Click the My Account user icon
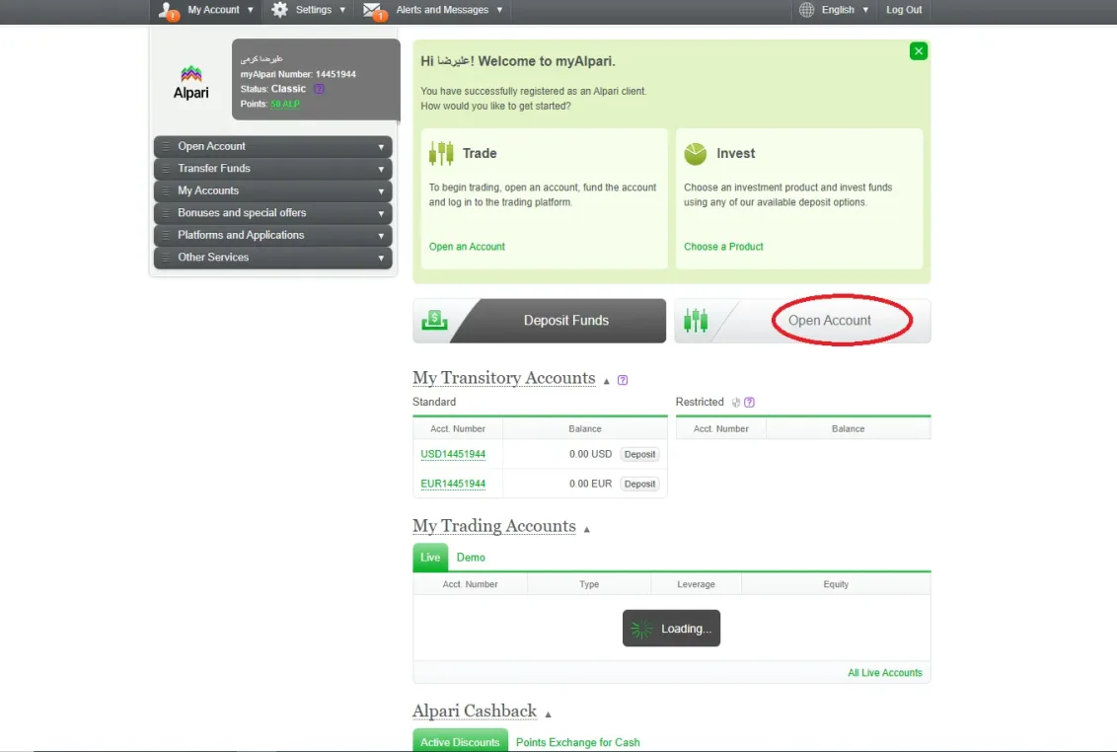 pos(168,11)
